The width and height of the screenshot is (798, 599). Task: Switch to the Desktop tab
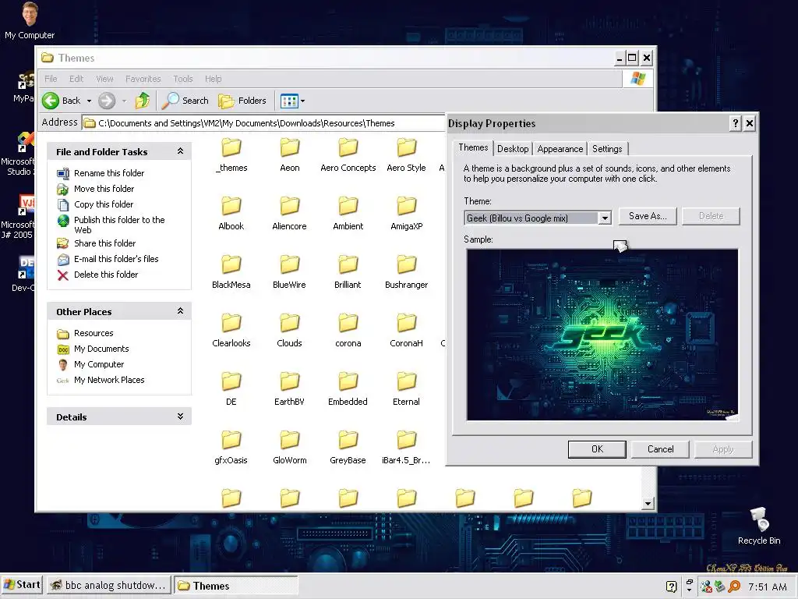513,149
